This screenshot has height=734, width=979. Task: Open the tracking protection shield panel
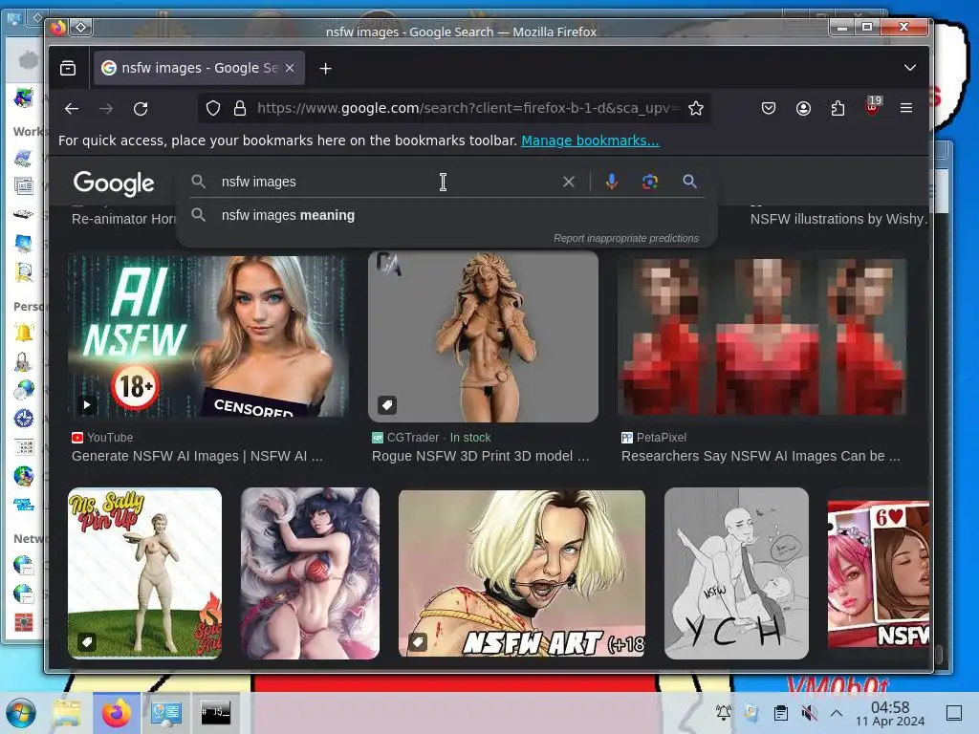click(x=213, y=109)
